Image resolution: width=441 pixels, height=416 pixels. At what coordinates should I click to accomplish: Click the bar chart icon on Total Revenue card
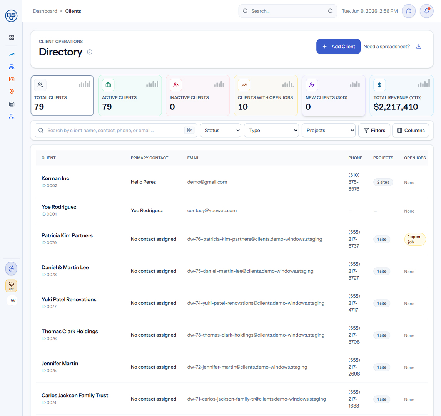pos(424,83)
